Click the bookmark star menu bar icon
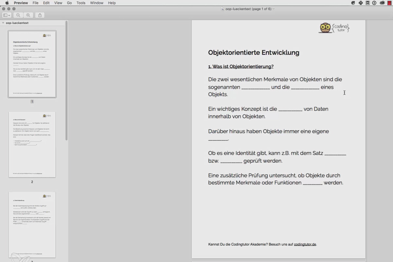Image resolution: width=393 pixels, height=262 pixels. coord(368,3)
